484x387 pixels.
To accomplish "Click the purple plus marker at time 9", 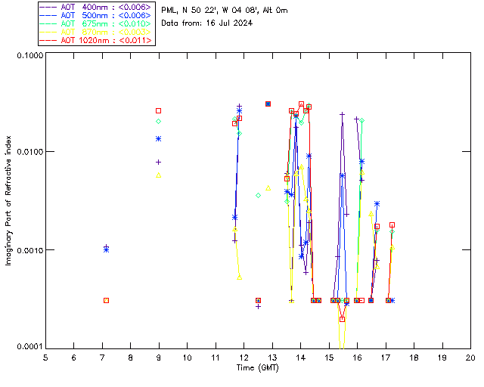I will pyautogui.click(x=158, y=162).
